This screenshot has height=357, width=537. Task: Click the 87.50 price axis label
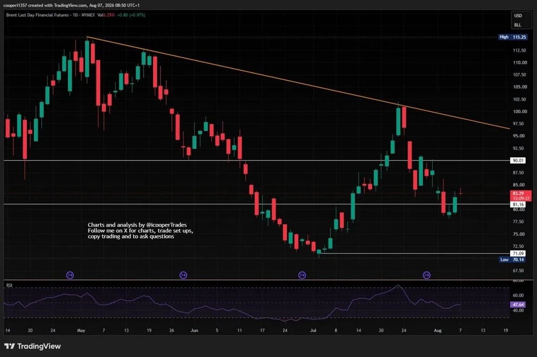(518, 172)
